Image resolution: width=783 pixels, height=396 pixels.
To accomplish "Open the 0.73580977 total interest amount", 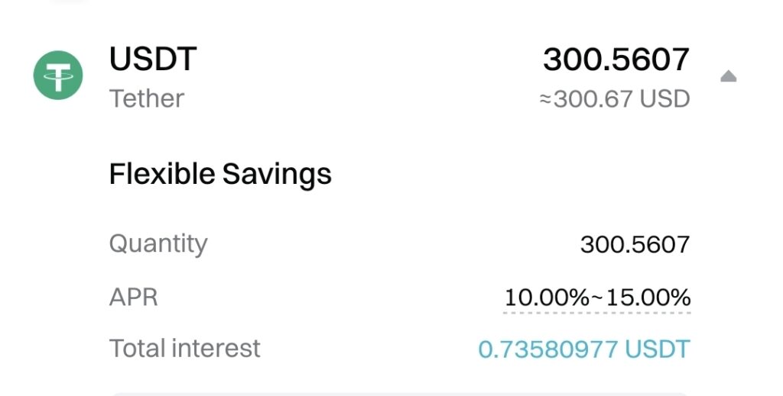I will coord(547,349).
